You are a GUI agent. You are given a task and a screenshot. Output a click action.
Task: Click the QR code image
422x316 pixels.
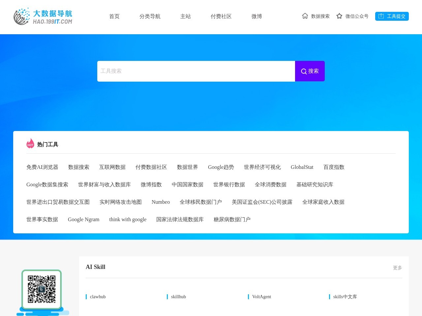tap(42, 289)
